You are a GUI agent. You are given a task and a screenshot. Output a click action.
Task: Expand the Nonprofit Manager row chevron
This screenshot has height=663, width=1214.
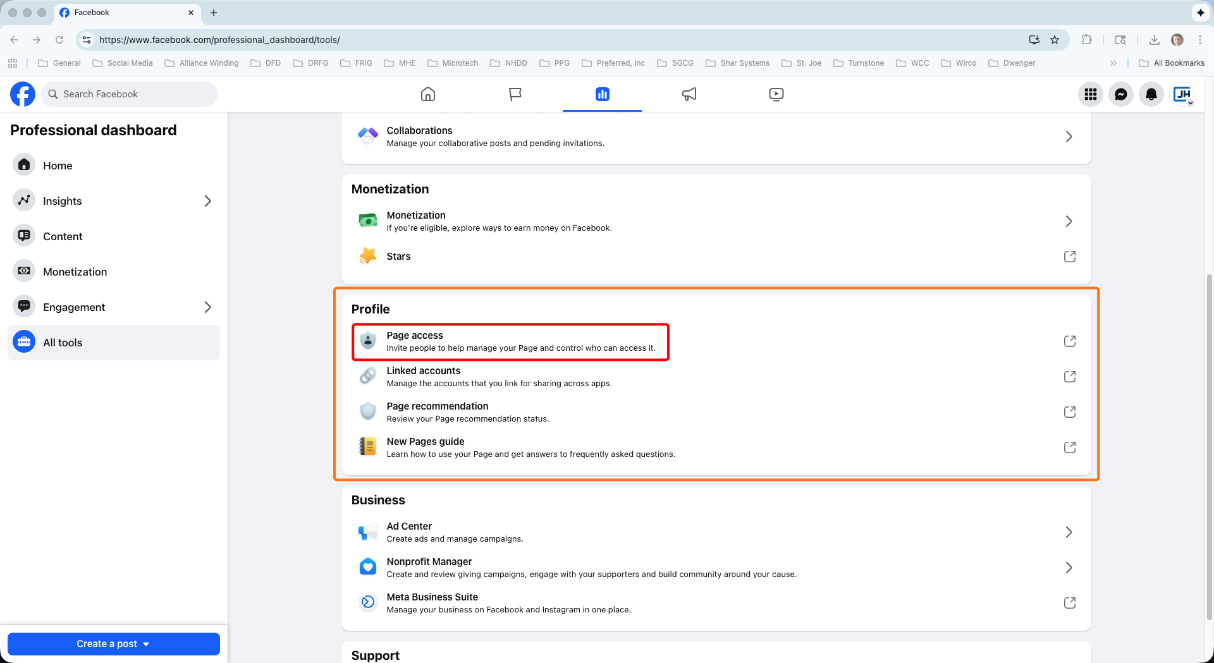1069,568
